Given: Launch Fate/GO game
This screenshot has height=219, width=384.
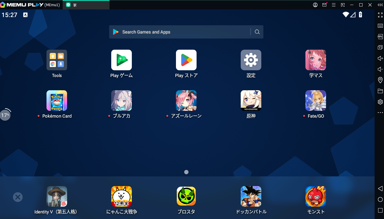Looking at the screenshot, I should click(316, 101).
